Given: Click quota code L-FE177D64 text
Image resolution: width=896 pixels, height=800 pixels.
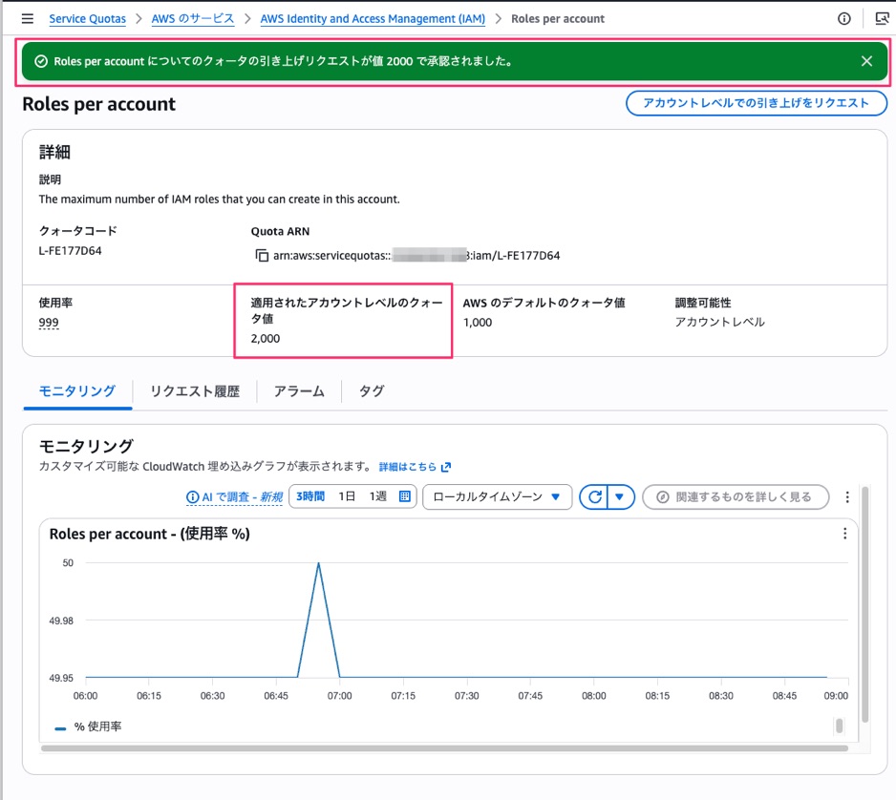Looking at the screenshot, I should click(71, 251).
